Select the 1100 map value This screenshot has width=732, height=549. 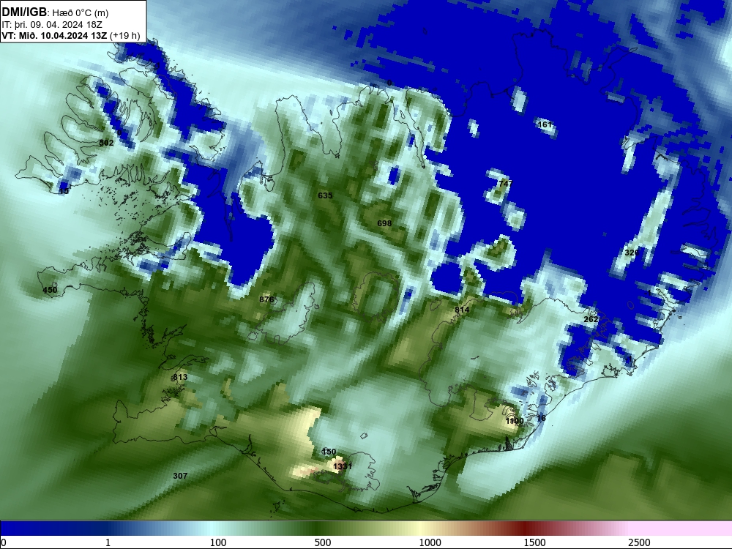[515, 421]
